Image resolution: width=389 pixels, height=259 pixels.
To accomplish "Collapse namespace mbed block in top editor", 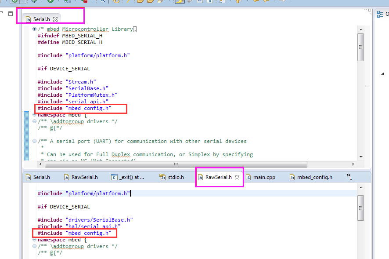I will tap(35, 115).
